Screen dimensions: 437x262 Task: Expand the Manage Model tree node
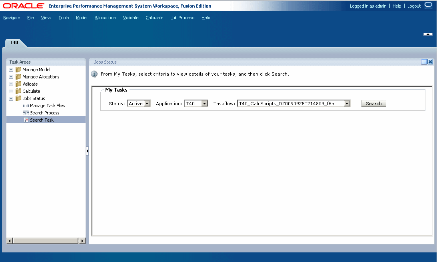coord(11,69)
